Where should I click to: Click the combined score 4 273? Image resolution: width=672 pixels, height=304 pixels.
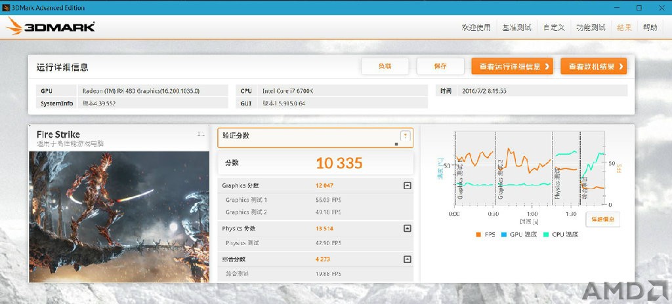coord(323,259)
